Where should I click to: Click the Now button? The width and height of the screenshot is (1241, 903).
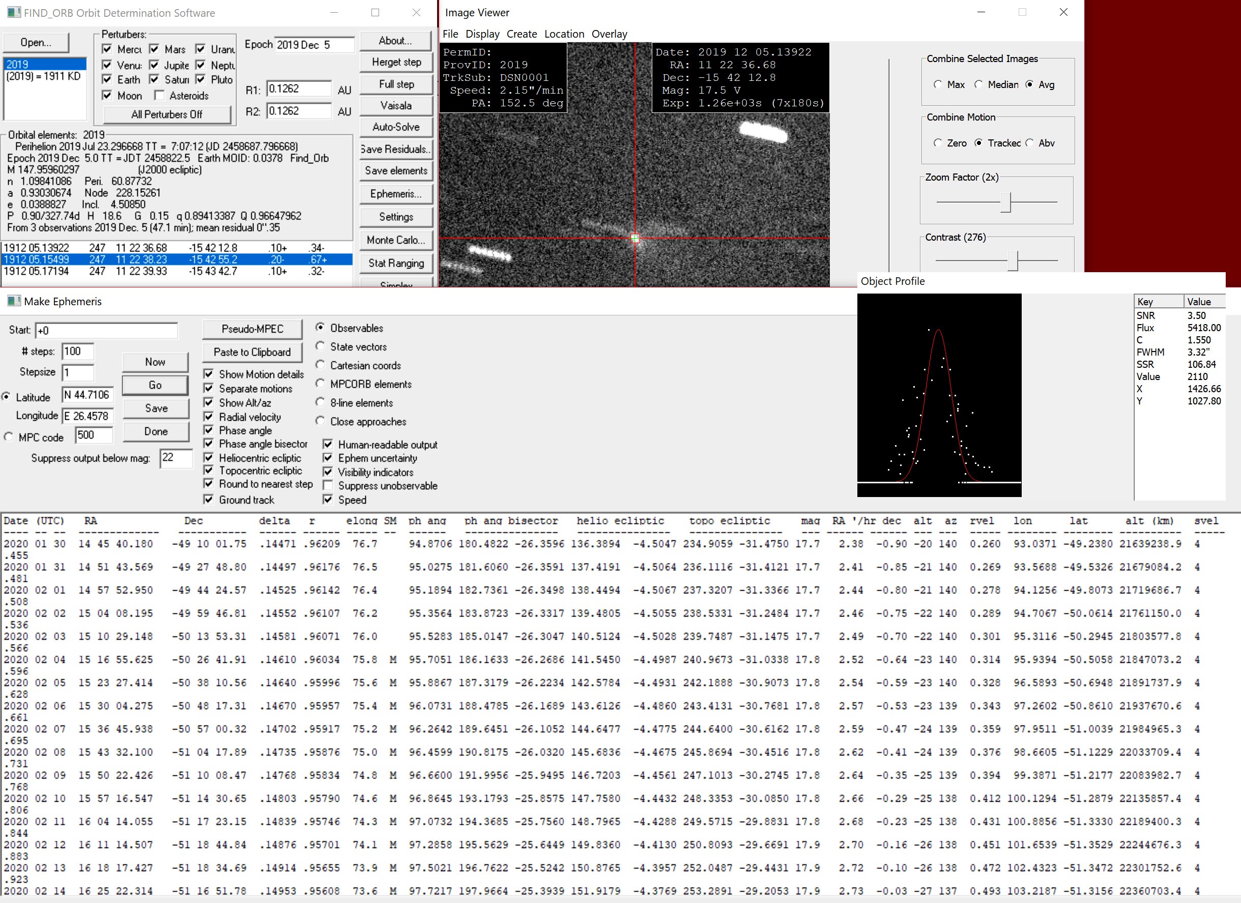(x=155, y=362)
